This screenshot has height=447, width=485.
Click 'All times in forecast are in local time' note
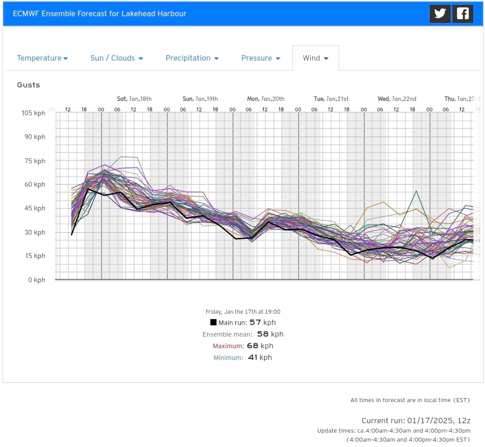click(x=410, y=400)
